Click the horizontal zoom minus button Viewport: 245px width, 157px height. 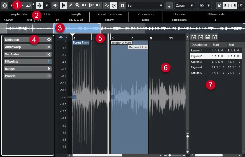tap(165, 155)
